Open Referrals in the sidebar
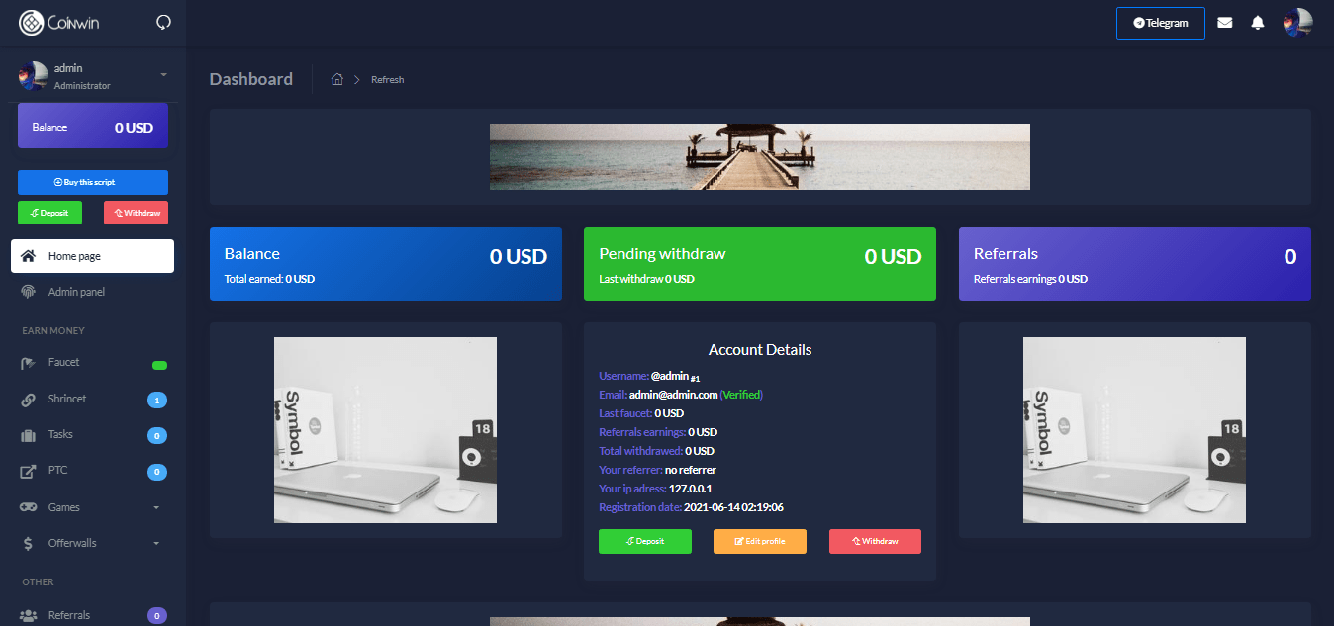The image size is (1334, 626). tap(69, 615)
